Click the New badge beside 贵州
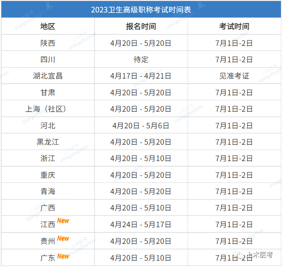 pos(63,238)
